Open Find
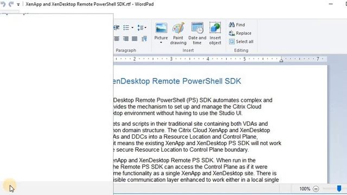347x195 pixels. click(237, 25)
